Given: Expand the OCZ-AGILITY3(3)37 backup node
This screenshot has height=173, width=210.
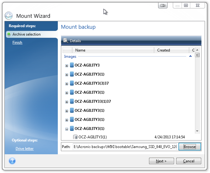Looking at the screenshot, I should click(67, 84).
